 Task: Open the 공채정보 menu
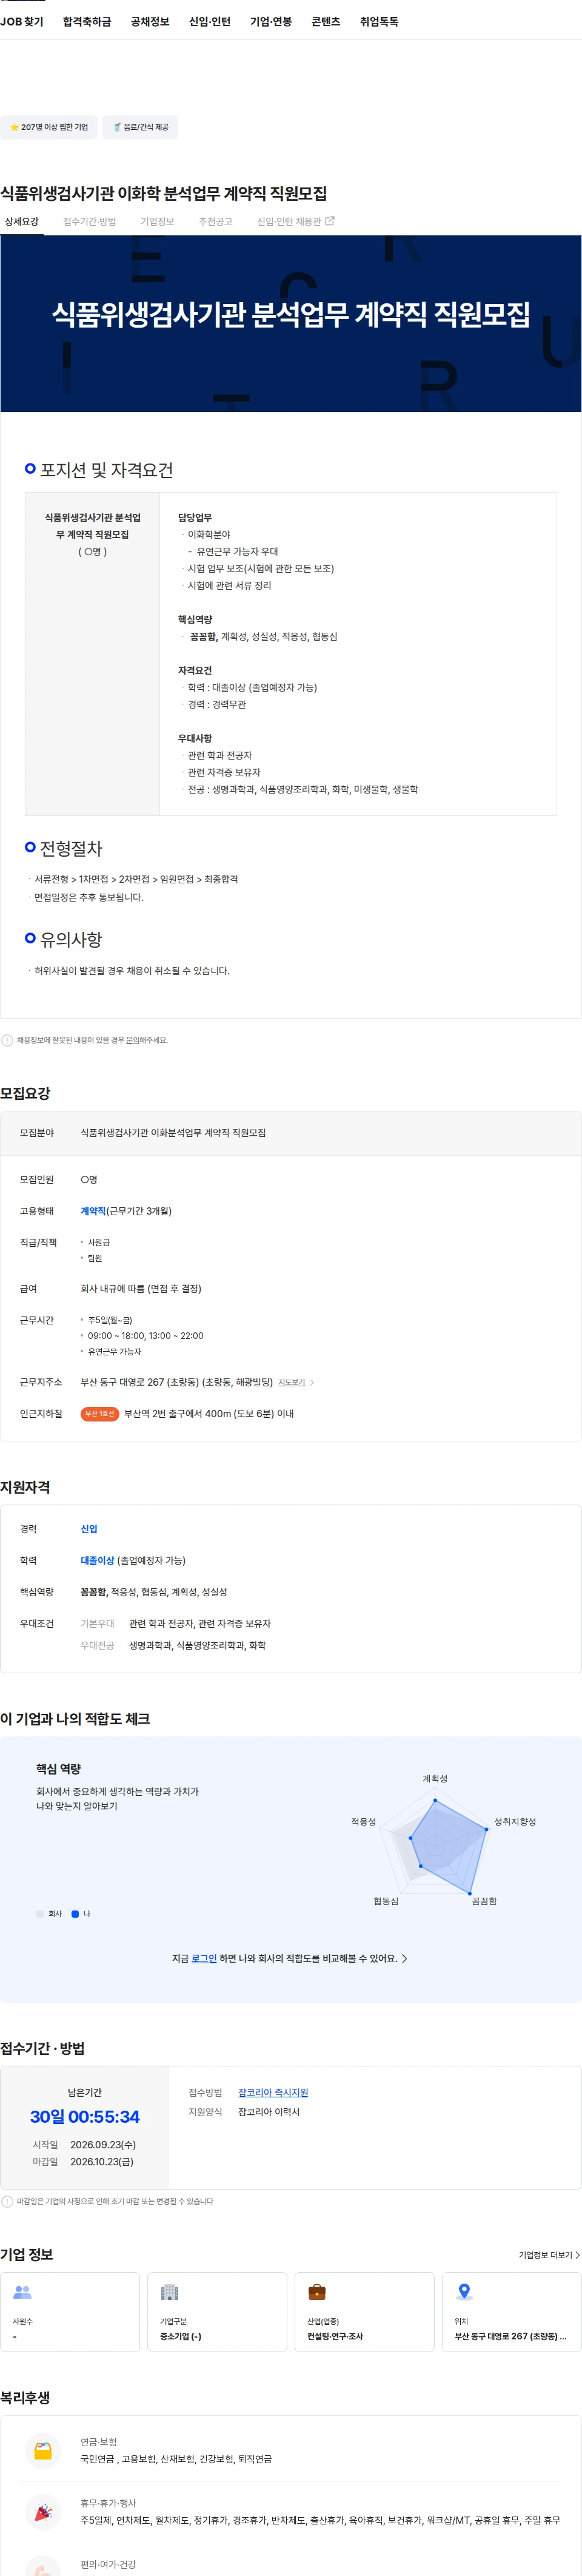[x=150, y=21]
